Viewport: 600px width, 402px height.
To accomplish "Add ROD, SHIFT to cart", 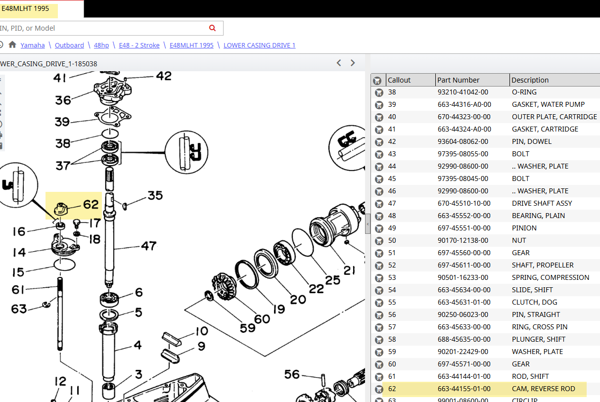I will [379, 377].
